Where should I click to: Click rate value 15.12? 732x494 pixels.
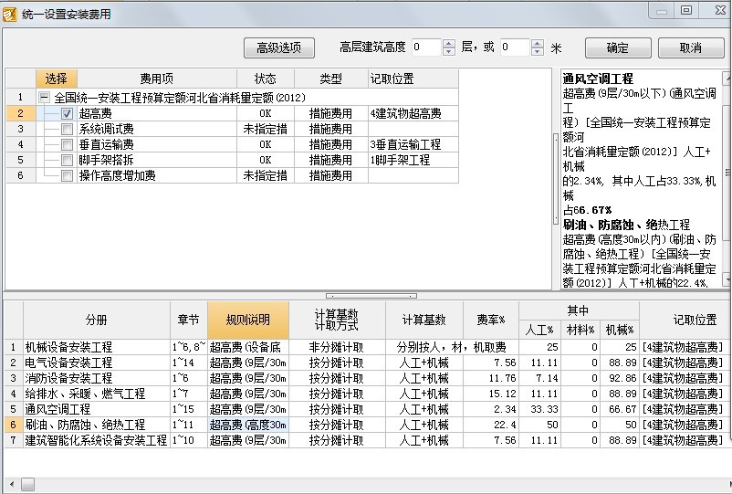(x=491, y=394)
